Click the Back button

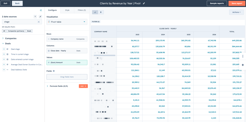(x=17, y=3)
